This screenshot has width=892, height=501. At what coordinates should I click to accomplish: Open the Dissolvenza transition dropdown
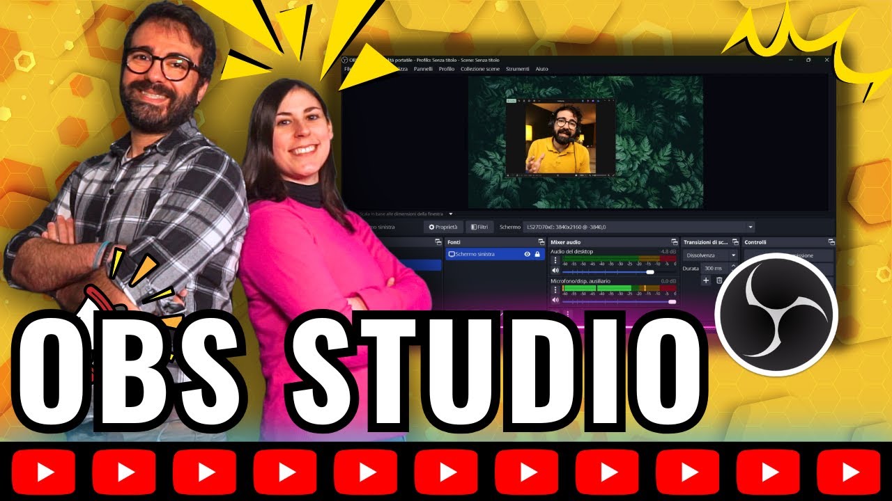(x=711, y=255)
